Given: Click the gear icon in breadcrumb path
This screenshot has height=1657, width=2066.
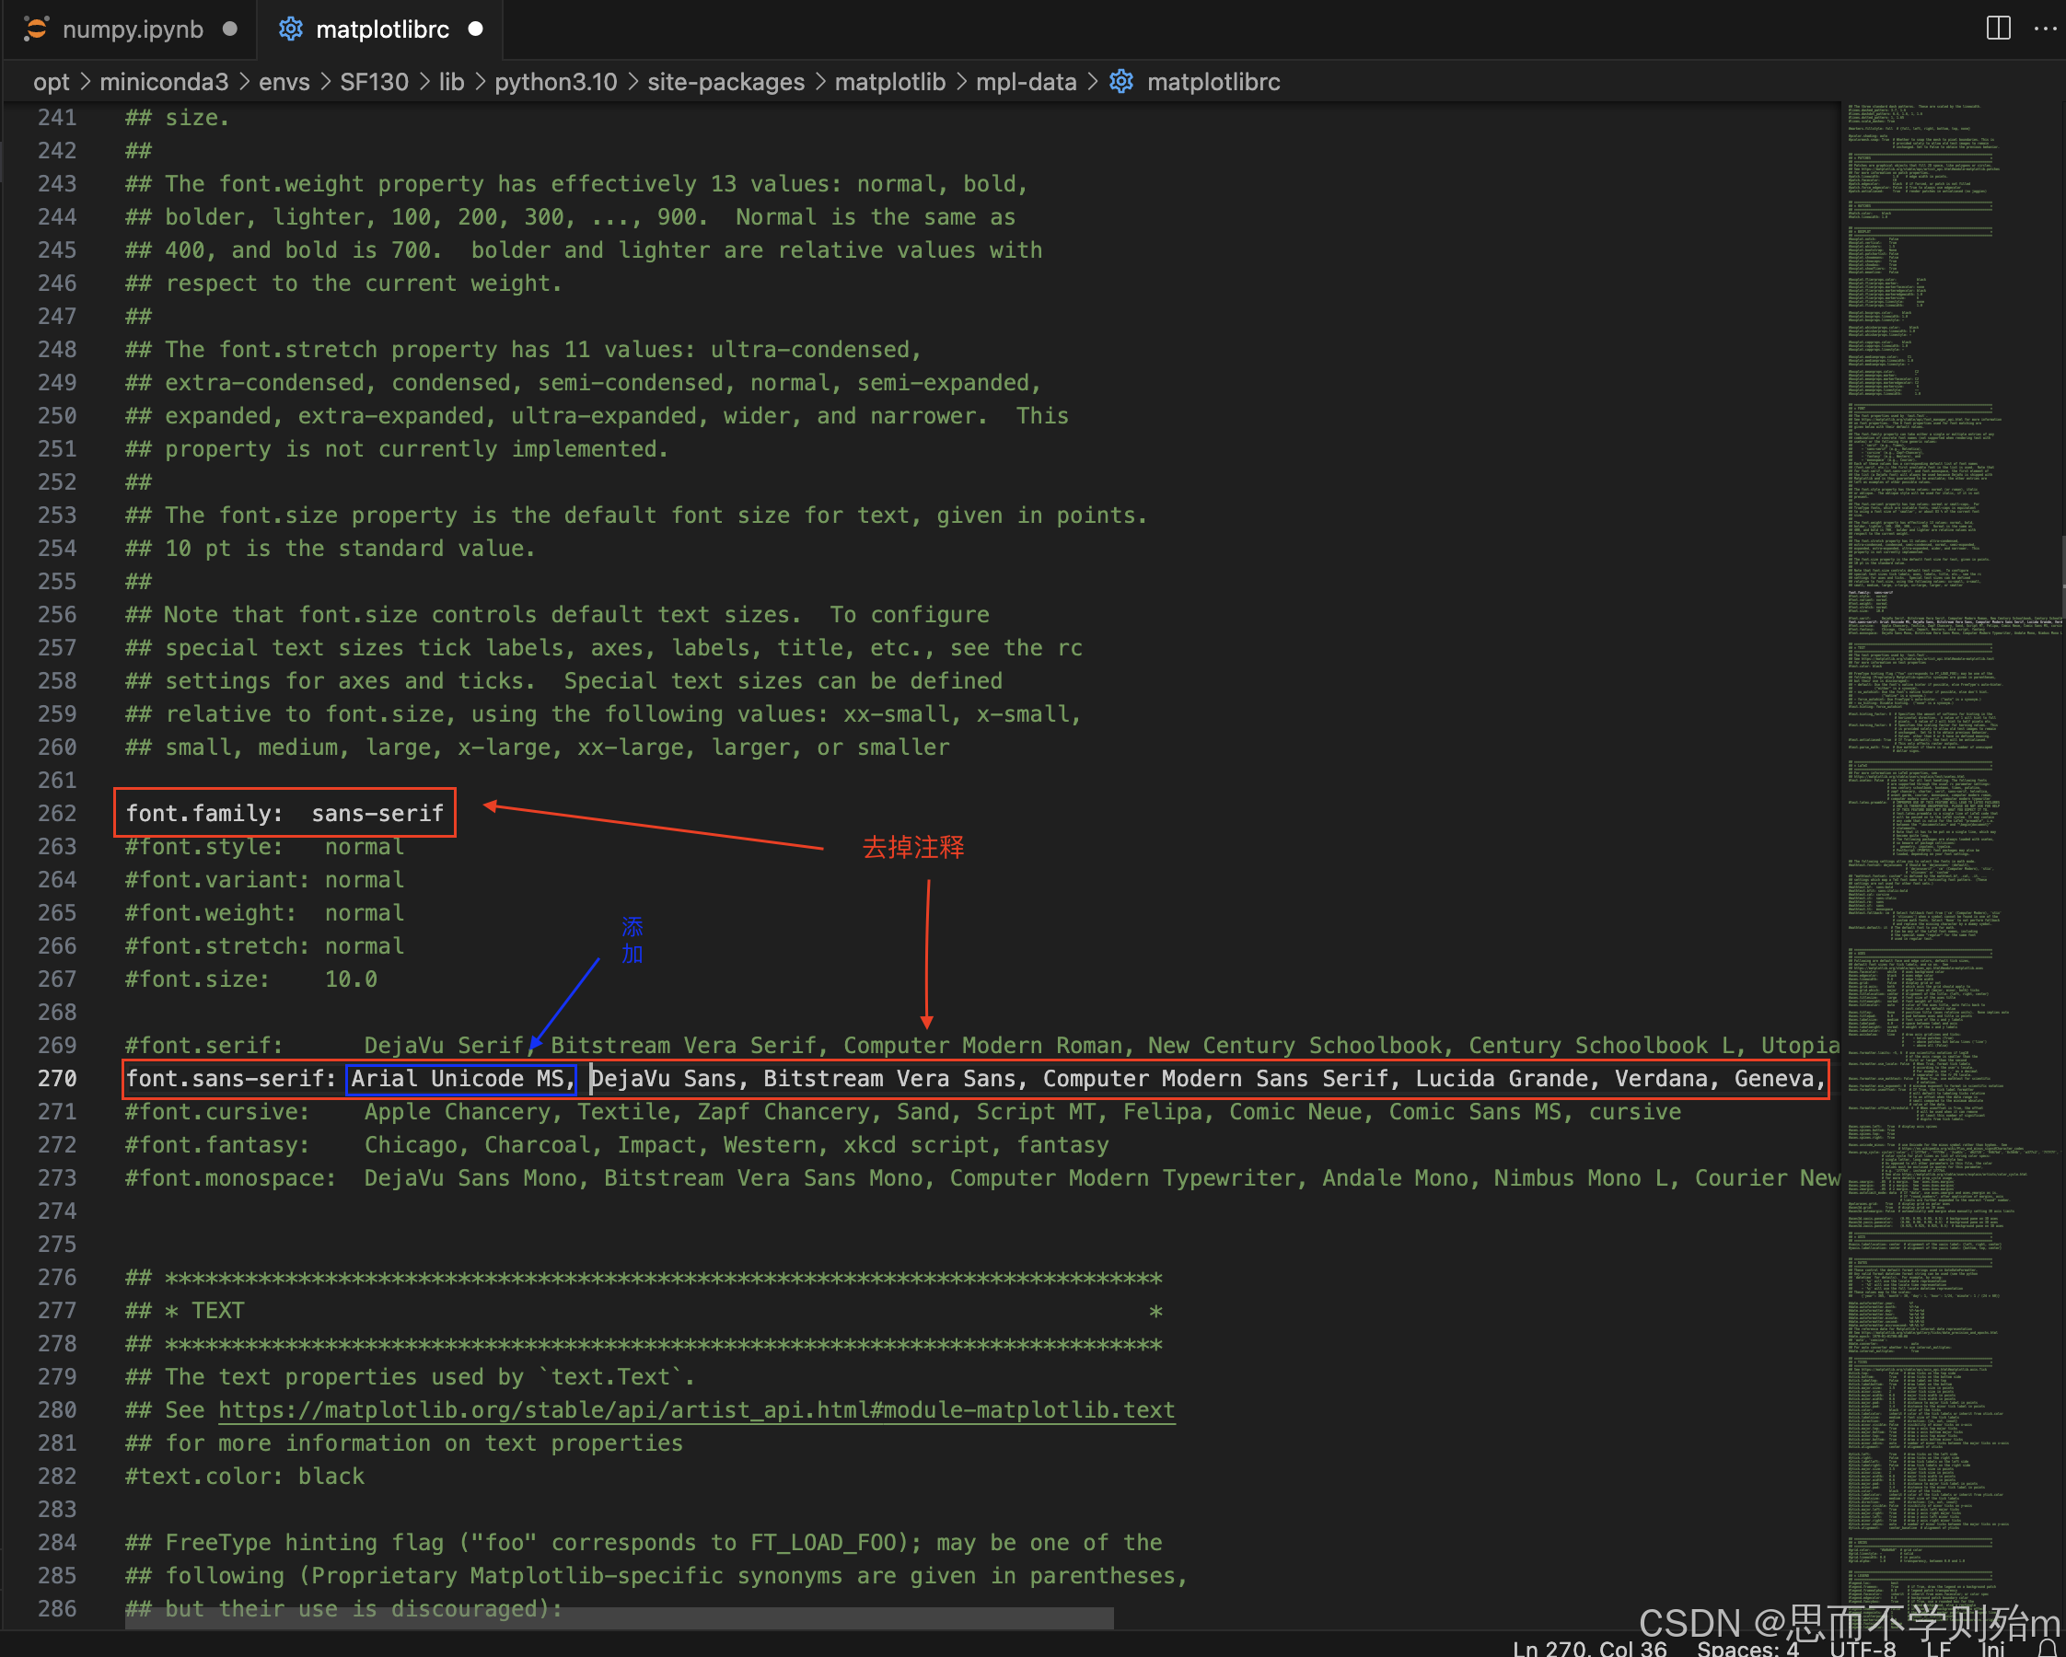Looking at the screenshot, I should [x=1121, y=81].
